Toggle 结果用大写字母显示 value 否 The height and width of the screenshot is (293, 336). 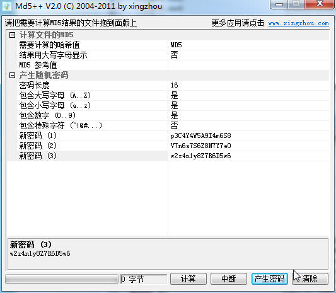[x=248, y=55]
